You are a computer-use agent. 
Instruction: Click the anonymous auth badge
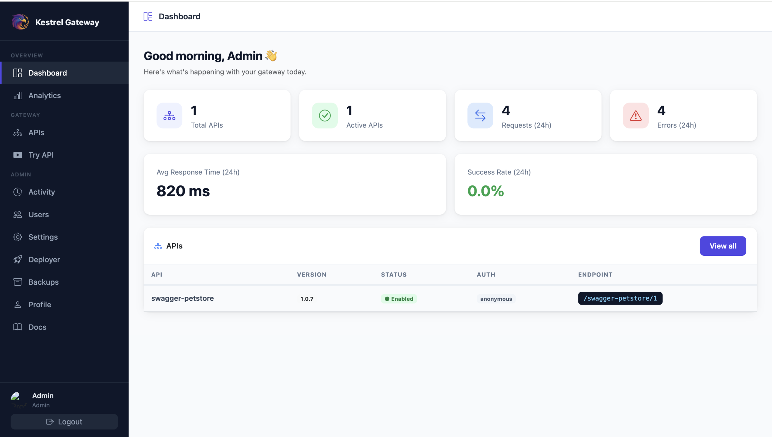(x=496, y=299)
